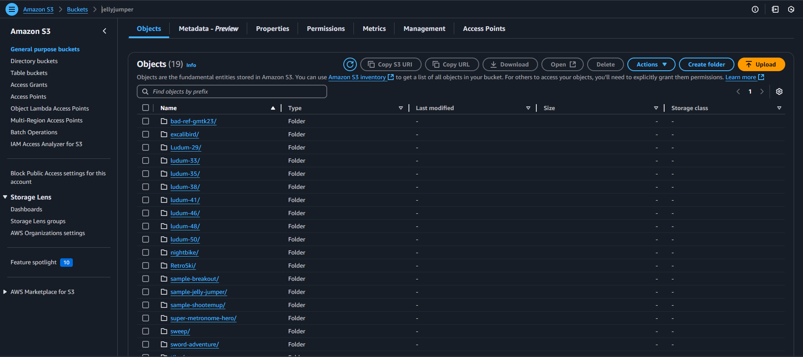
Task: Check the box for excalibird folder
Action: coord(146,134)
